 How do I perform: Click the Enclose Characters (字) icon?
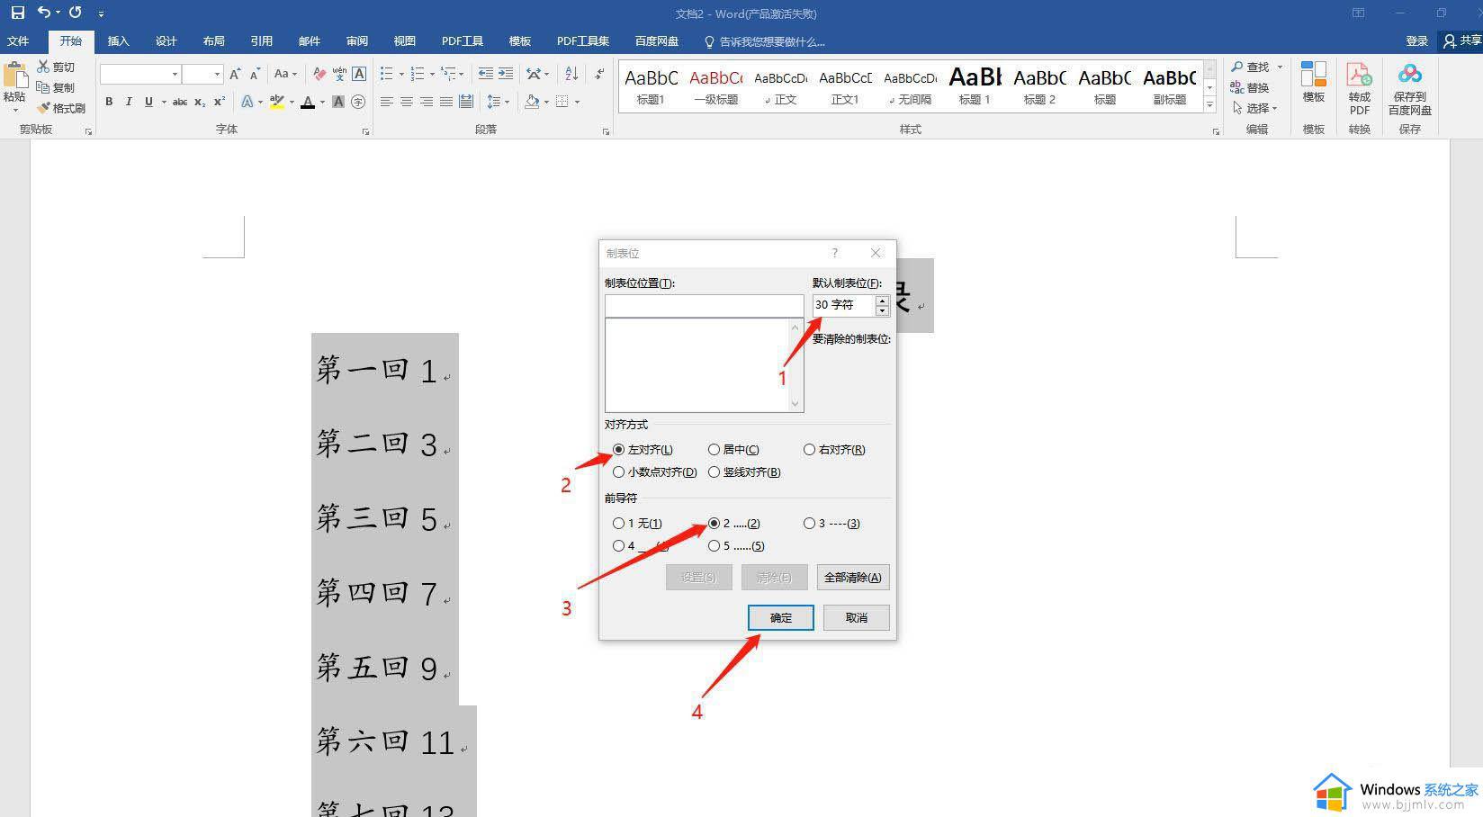click(358, 102)
